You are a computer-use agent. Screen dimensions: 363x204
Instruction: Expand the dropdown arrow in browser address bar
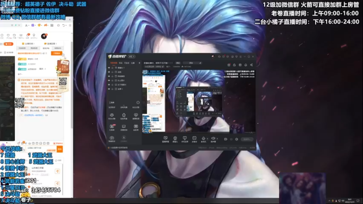[x=19, y=25]
